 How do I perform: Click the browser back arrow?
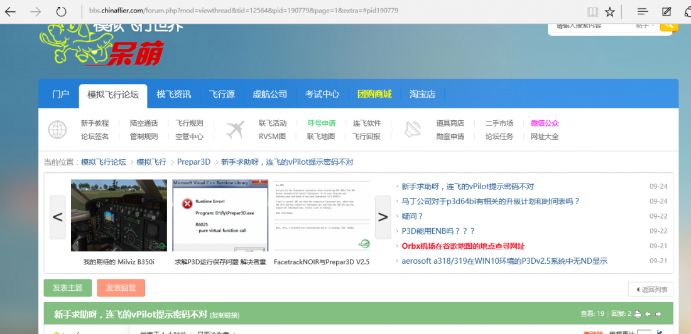click(x=9, y=12)
